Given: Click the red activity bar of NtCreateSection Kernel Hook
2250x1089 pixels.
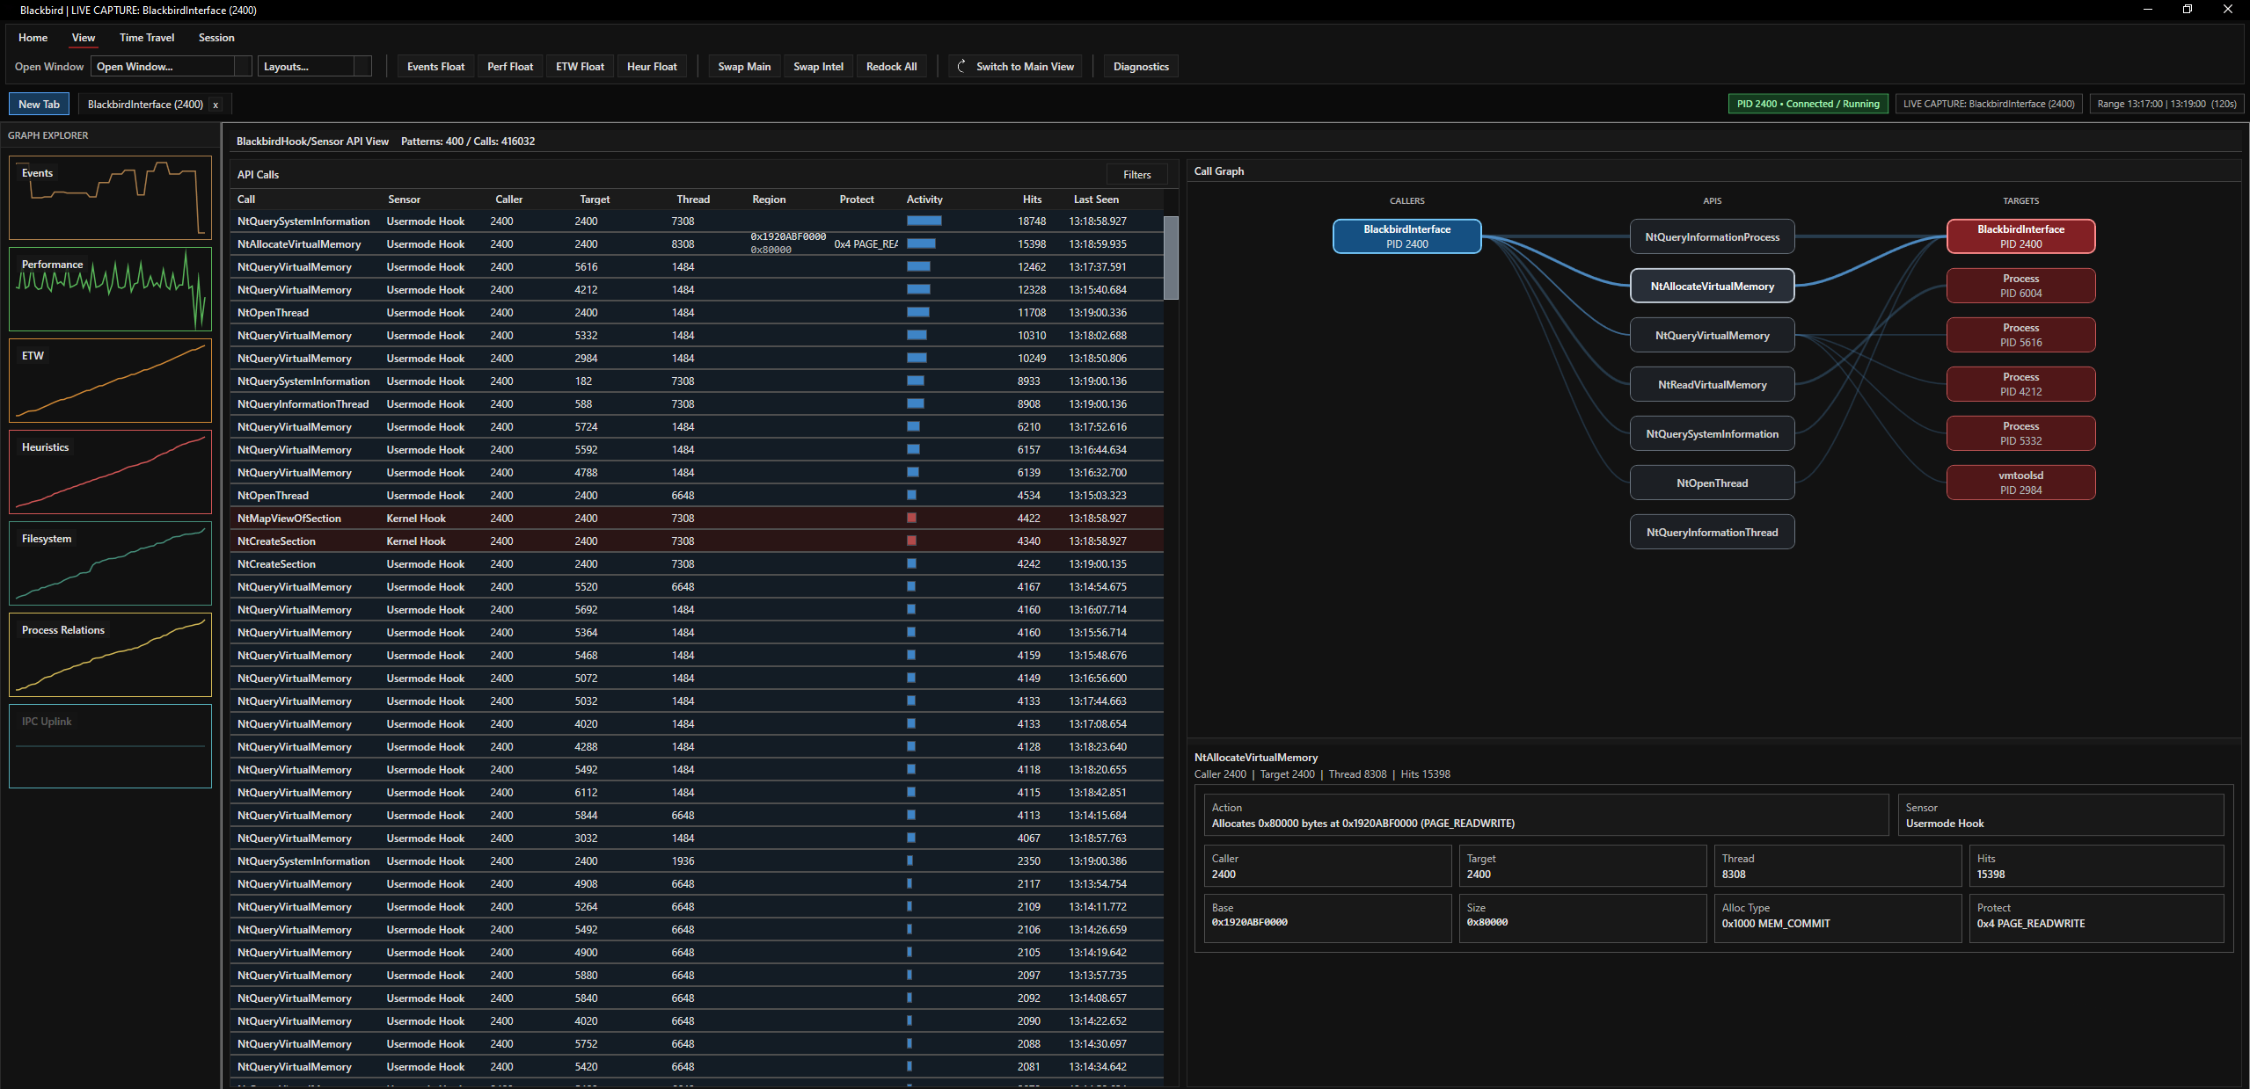Looking at the screenshot, I should [912, 541].
